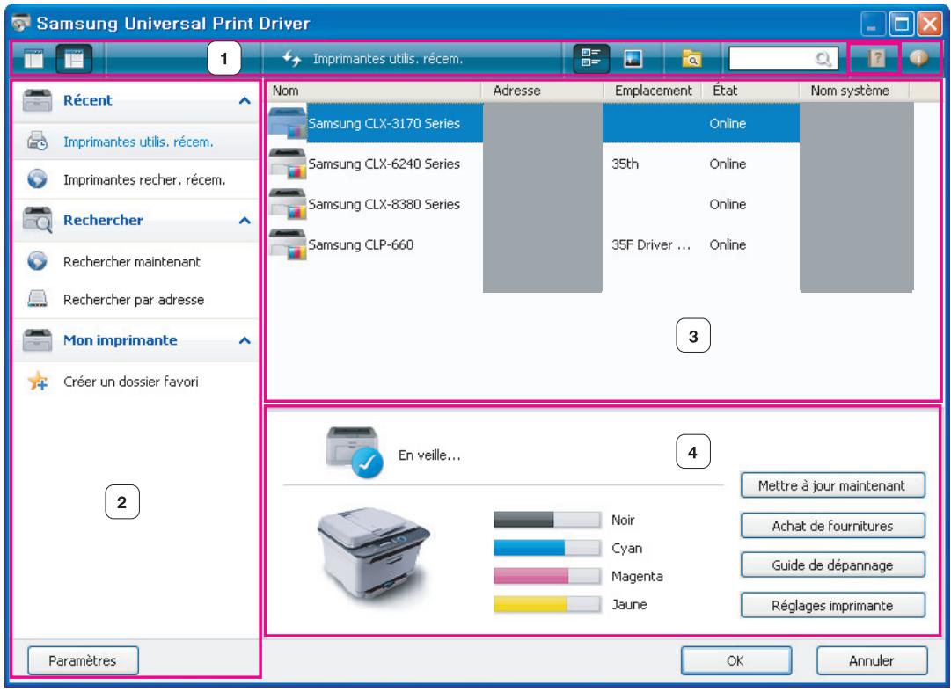Click globe icon beside Imprimantes recher. récem.
This screenshot has width=951, height=692.
coord(37,179)
